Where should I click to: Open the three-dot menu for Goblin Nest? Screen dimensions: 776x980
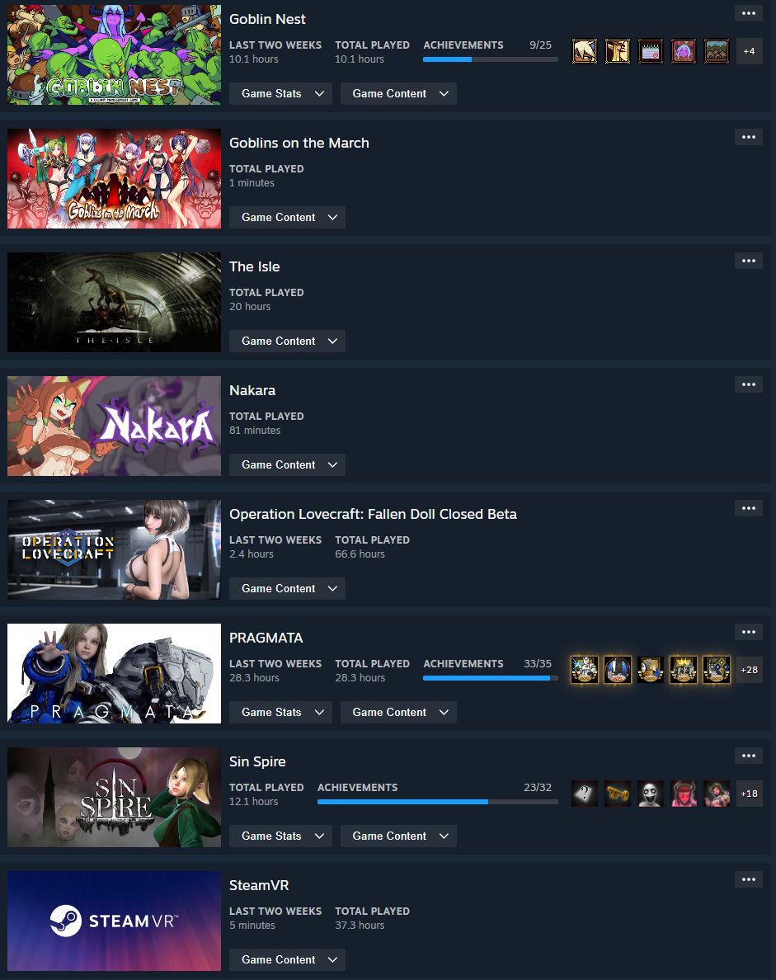pos(749,13)
